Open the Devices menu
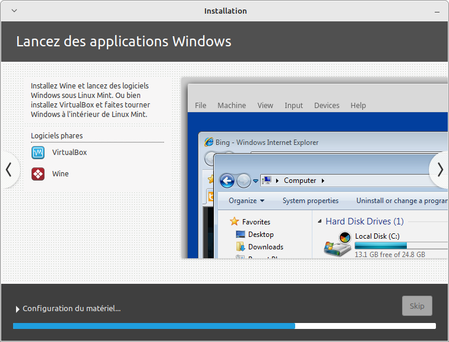The width and height of the screenshot is (449, 342). tap(327, 105)
